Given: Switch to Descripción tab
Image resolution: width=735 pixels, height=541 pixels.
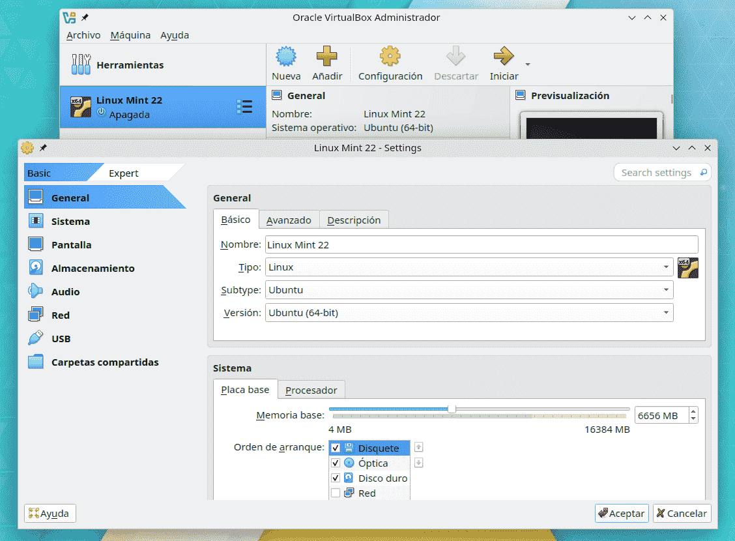Looking at the screenshot, I should (x=354, y=220).
